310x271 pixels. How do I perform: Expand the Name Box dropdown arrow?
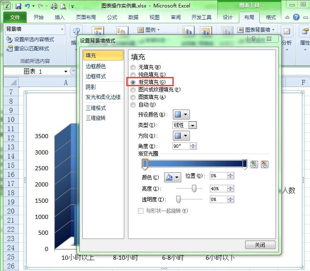66,72
